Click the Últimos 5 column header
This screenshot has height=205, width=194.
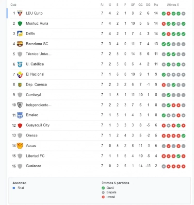tap(173, 5)
